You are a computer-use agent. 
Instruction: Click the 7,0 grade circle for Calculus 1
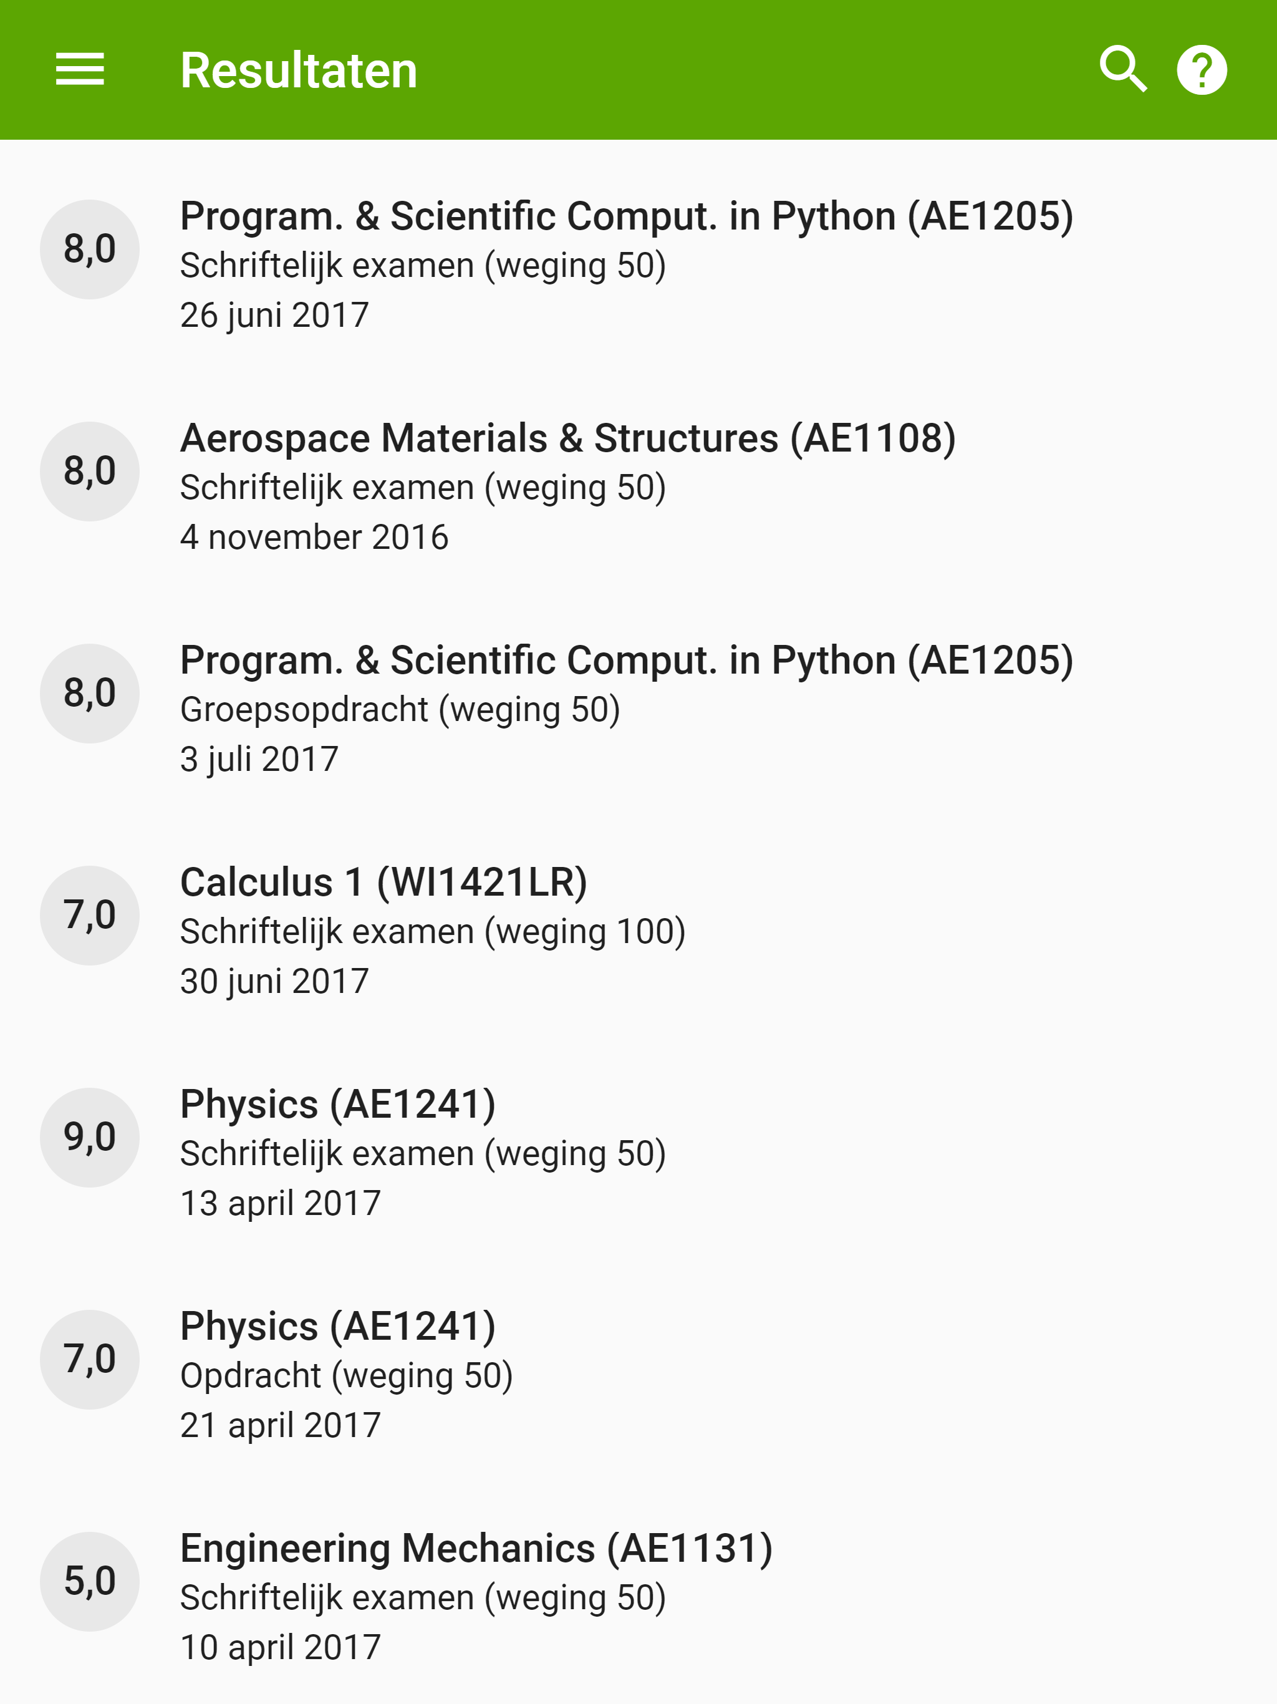pyautogui.click(x=89, y=914)
